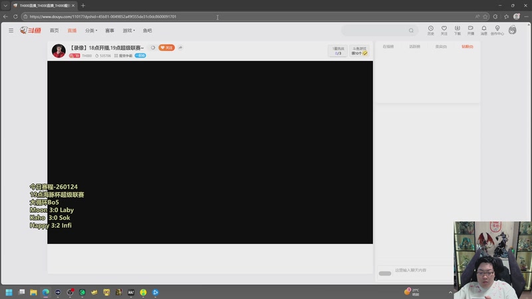The image size is (532, 299).
Task: Switch to the orange 钻粉(0) tab
Action: click(x=467, y=47)
